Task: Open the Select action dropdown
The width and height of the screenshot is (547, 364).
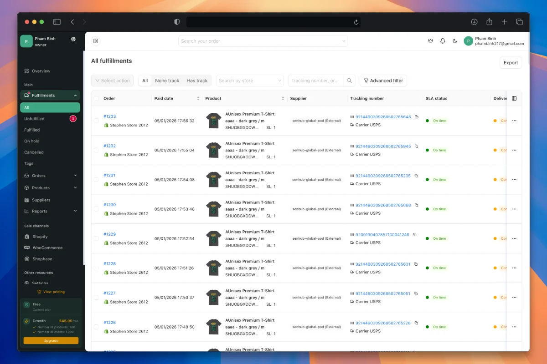Action: pyautogui.click(x=112, y=81)
